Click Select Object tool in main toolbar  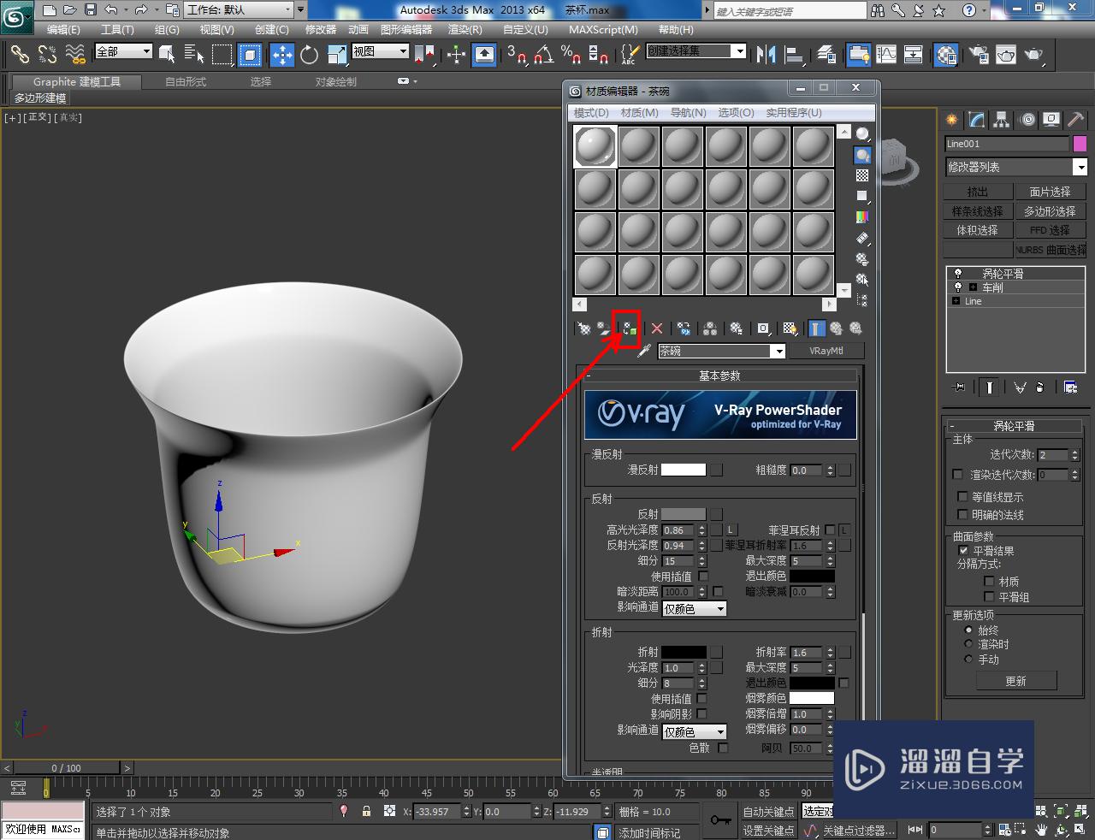(x=167, y=55)
